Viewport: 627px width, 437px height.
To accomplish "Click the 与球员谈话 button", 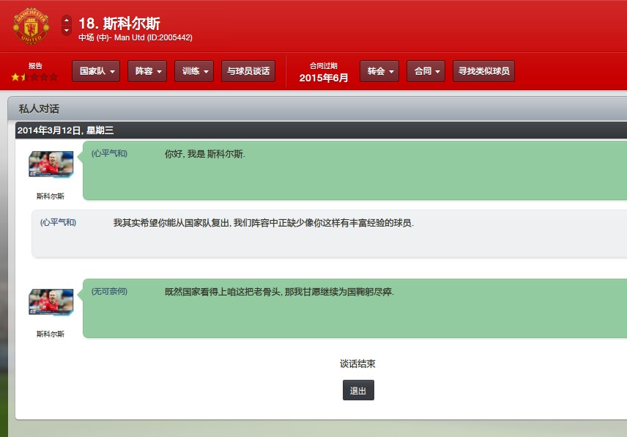I will (248, 71).
